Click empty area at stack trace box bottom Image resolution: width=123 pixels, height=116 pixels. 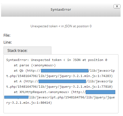tap(61, 109)
